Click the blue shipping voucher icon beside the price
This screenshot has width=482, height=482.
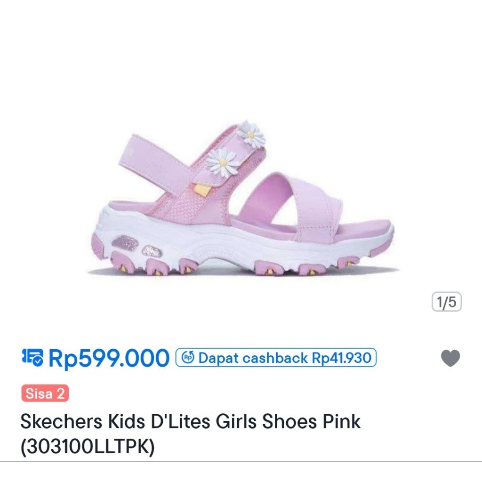click(x=33, y=357)
